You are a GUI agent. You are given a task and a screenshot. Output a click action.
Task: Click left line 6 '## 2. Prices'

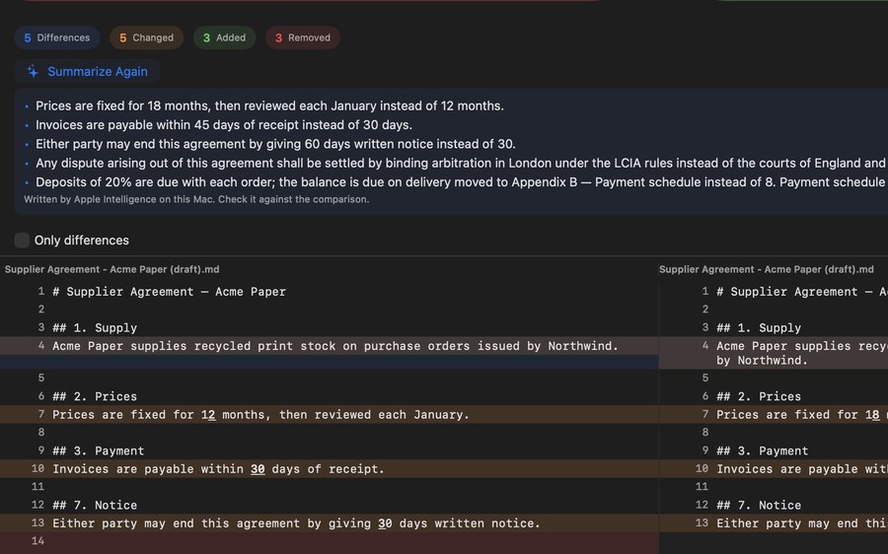pos(95,396)
